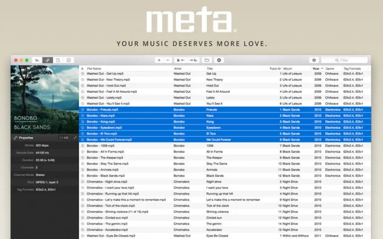Click the first status column header
Image resolution: width=383 pixels, height=239 pixels.
83,69
